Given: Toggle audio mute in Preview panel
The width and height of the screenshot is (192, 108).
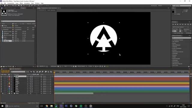Looking at the screenshot, I should 185,24.
